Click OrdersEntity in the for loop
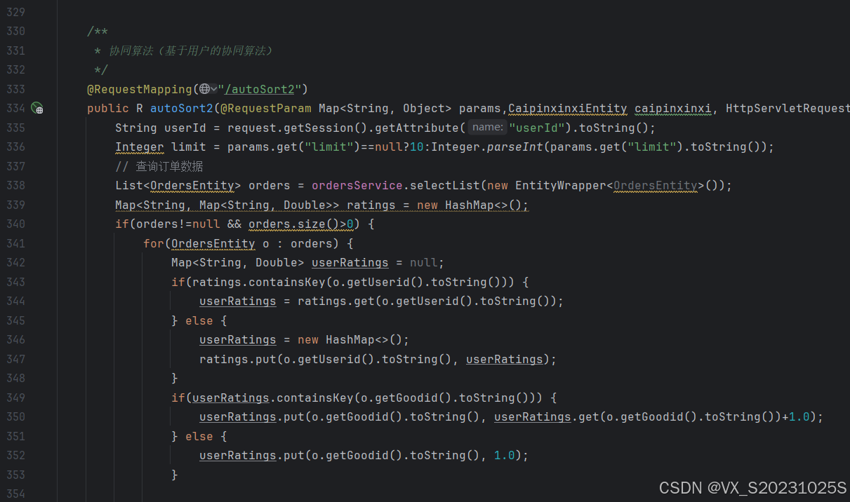The height and width of the screenshot is (502, 850). (213, 243)
